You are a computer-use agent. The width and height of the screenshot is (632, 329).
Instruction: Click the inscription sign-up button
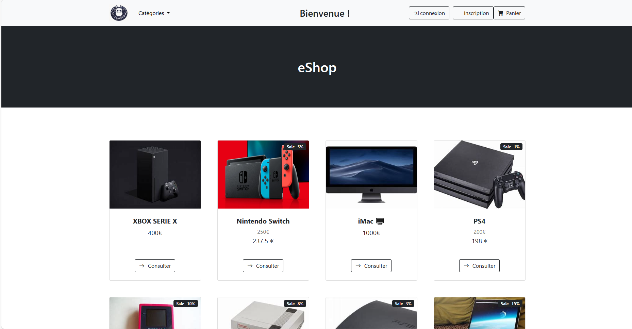click(x=473, y=13)
